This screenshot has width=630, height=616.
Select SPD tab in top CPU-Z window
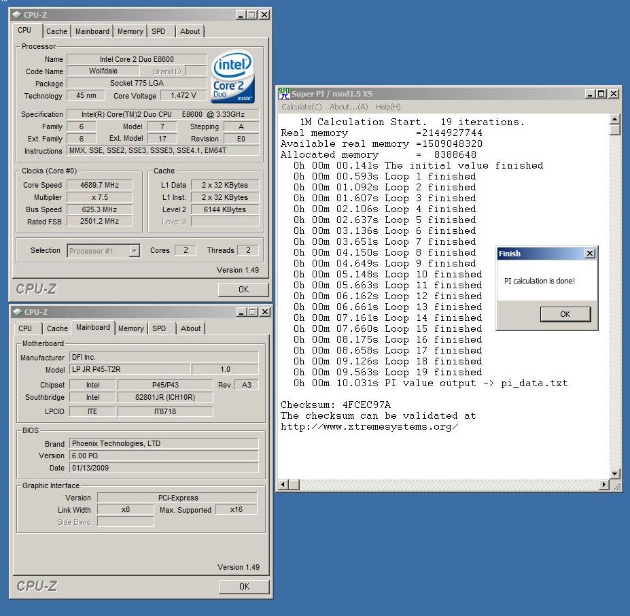pos(158,31)
